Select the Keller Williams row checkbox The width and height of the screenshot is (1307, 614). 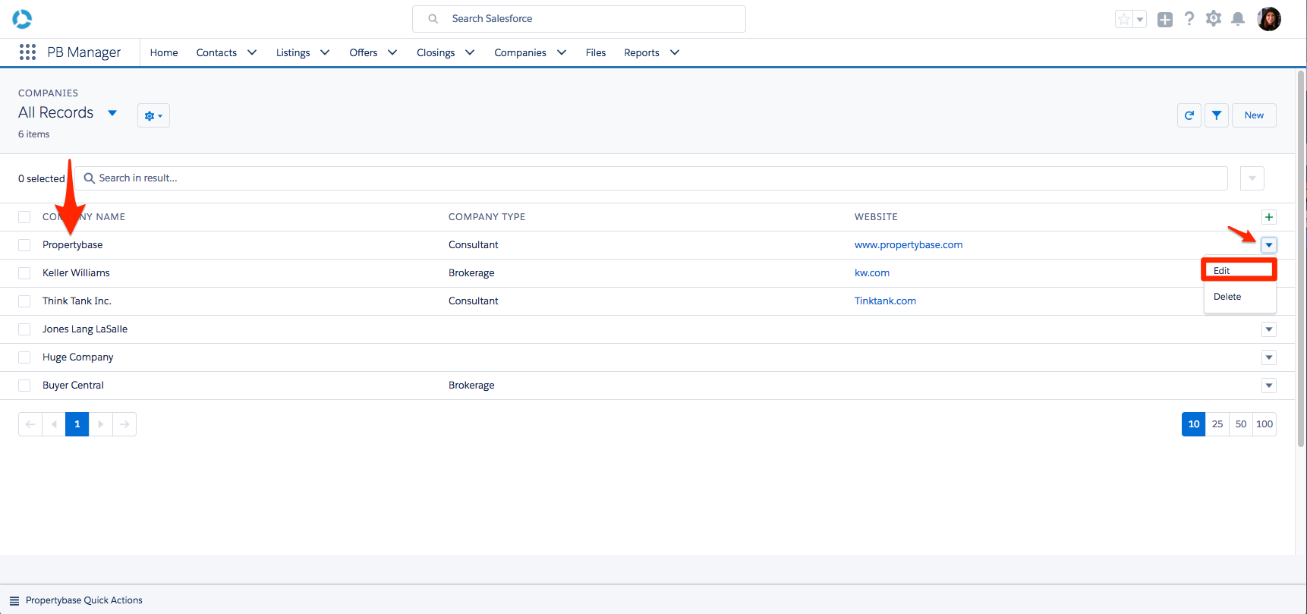click(x=24, y=273)
